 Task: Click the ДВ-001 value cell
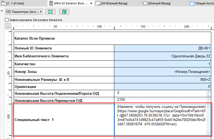[x=162, y=48]
